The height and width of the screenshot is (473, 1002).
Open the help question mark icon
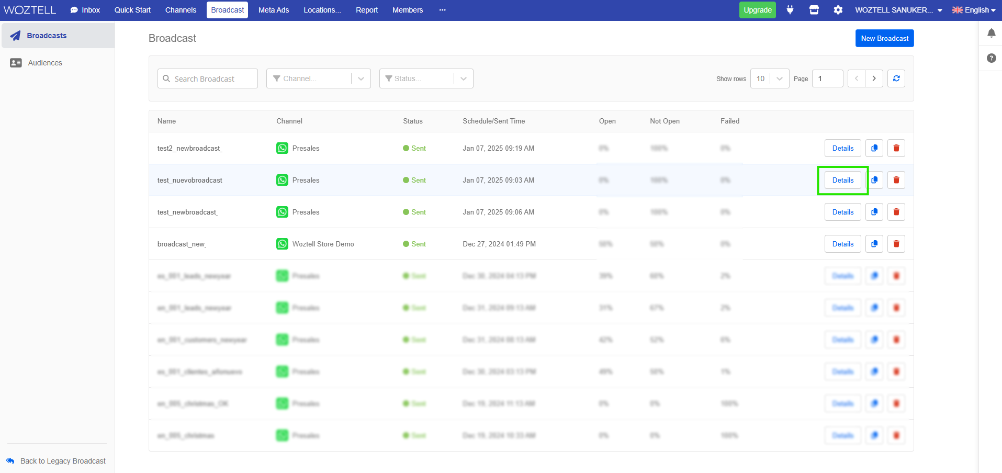991,58
